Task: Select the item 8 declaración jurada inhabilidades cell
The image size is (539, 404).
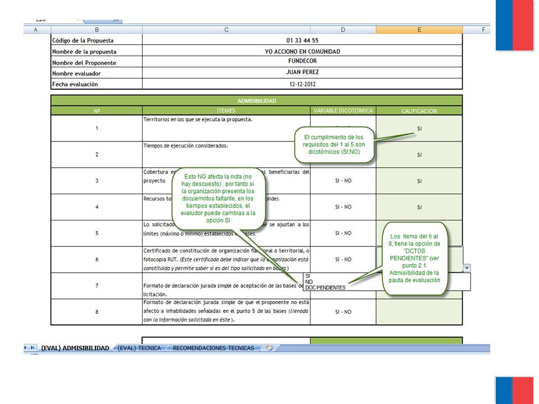Action: 226,312
